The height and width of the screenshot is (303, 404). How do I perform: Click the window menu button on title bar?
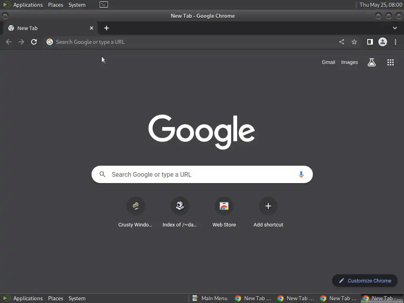click(5, 16)
